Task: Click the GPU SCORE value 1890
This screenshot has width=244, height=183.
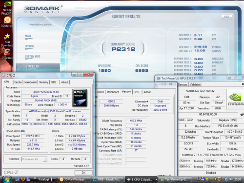Action: 104,70
